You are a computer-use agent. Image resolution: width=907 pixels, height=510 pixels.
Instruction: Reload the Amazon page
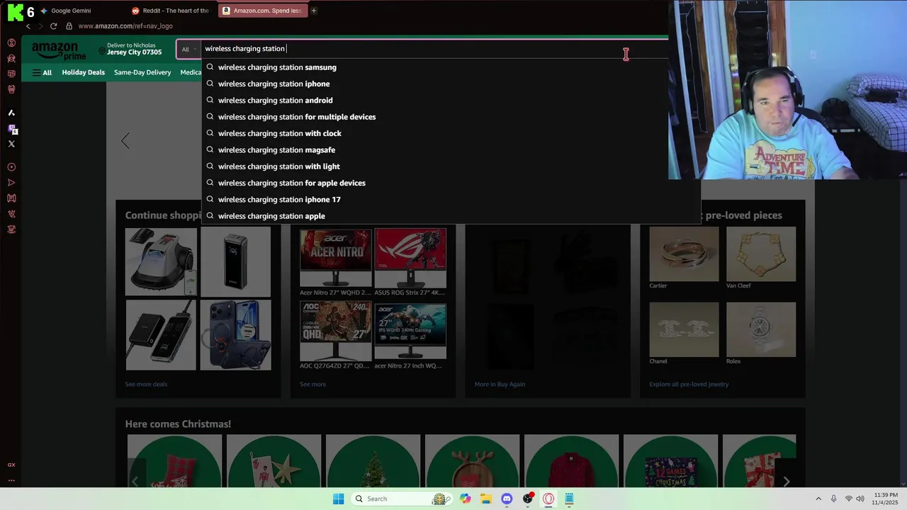(53, 26)
